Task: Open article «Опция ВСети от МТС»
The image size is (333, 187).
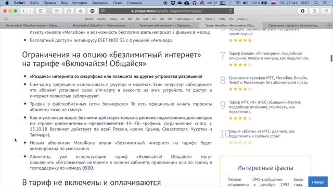Action: pyautogui.click(x=262, y=134)
